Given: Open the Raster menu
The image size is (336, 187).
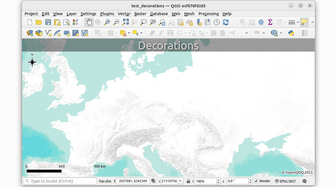Looking at the screenshot, I should click(140, 14).
